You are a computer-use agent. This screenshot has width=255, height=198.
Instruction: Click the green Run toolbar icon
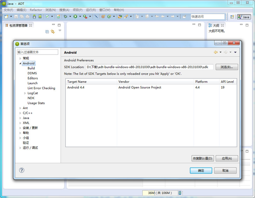75,16
